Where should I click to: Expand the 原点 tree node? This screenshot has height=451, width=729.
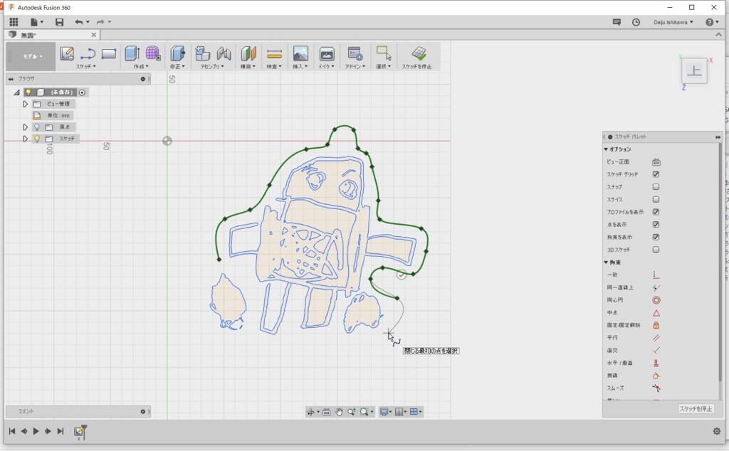coord(25,127)
